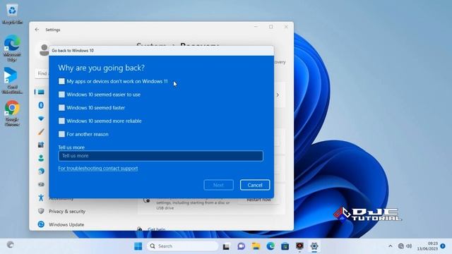This screenshot has width=452, height=254.
Task: Open Task View on the taskbar
Action: tap(226, 246)
